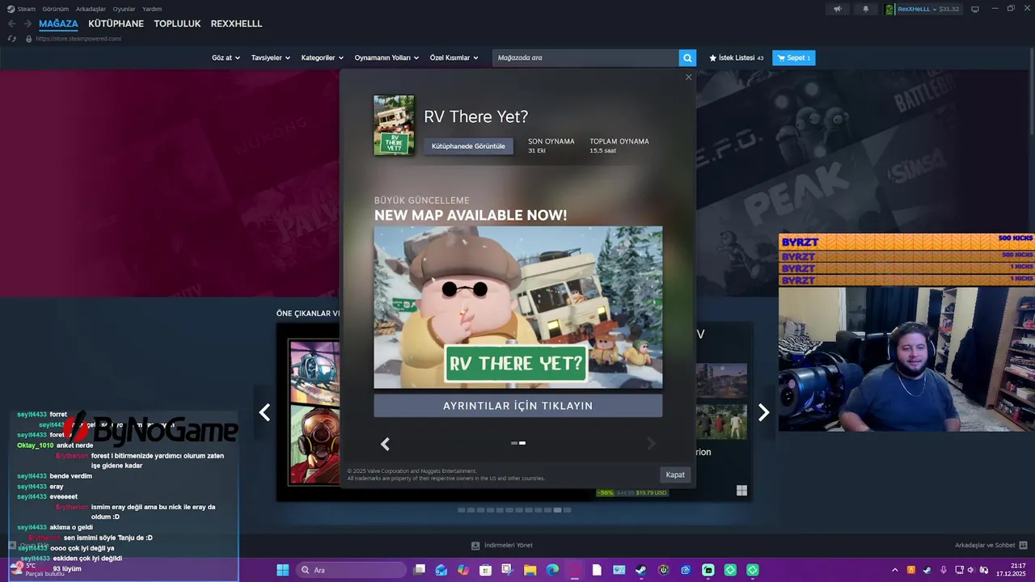Open the Yardım menu
The image size is (1035, 582).
[152, 9]
